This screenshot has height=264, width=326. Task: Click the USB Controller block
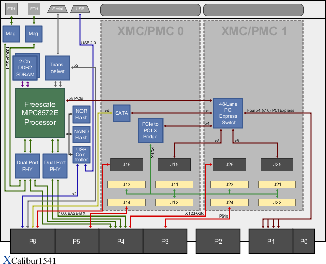[81, 155]
